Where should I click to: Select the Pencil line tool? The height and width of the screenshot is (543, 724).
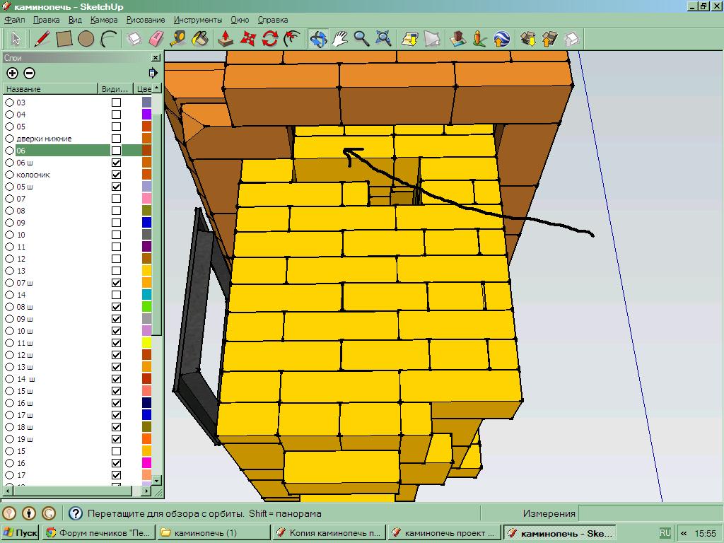[x=43, y=38]
